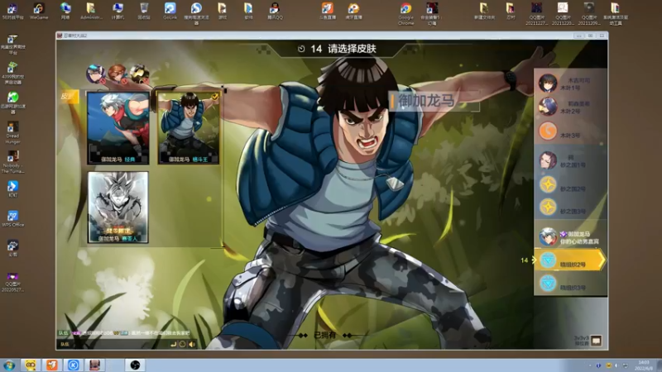662x372 pixels.
Task: Click the chat message input field
Action: click(x=120, y=344)
